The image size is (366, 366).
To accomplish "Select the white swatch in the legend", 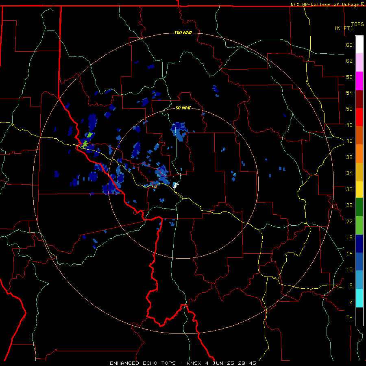I will [359, 45].
